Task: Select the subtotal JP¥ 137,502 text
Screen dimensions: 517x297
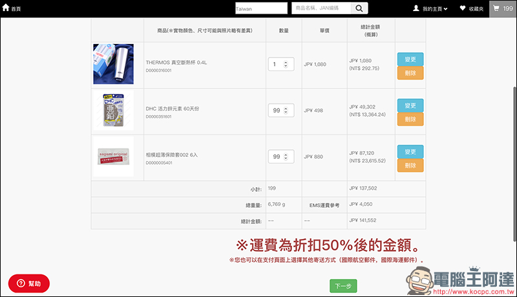Action: [x=363, y=188]
